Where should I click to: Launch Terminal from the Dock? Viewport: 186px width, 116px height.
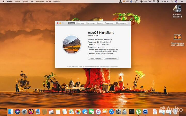pyautogui.click(x=132, y=112)
